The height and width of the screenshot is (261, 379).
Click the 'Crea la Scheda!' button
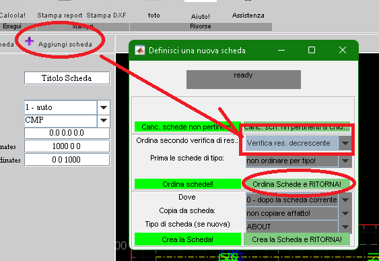pyautogui.click(x=188, y=239)
